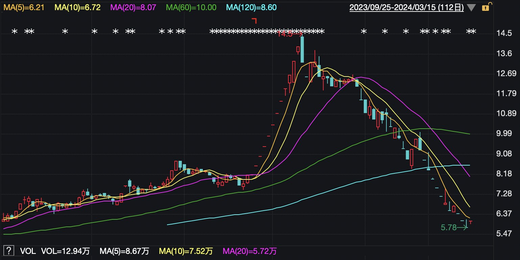Toggle the green MA(60)=10.00 indicator label
Image resolution: width=520 pixels, height=260 pixels.
pos(191,7)
